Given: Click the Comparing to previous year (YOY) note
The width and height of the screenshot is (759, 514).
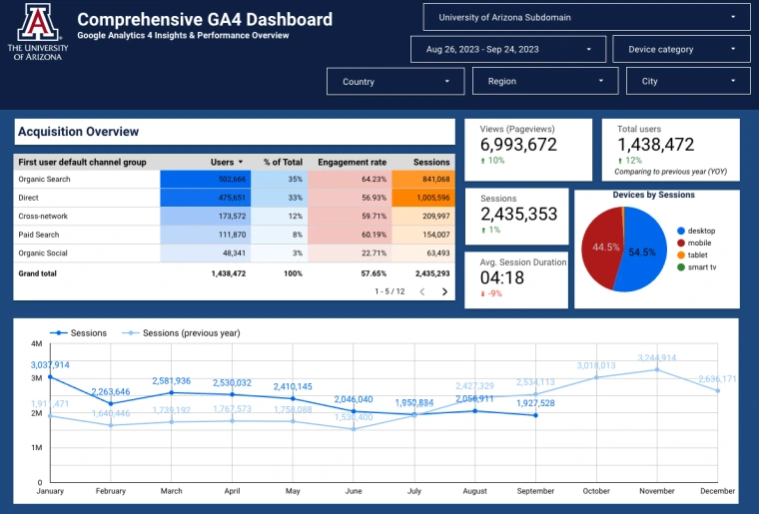Looking at the screenshot, I should pyautogui.click(x=670, y=172).
